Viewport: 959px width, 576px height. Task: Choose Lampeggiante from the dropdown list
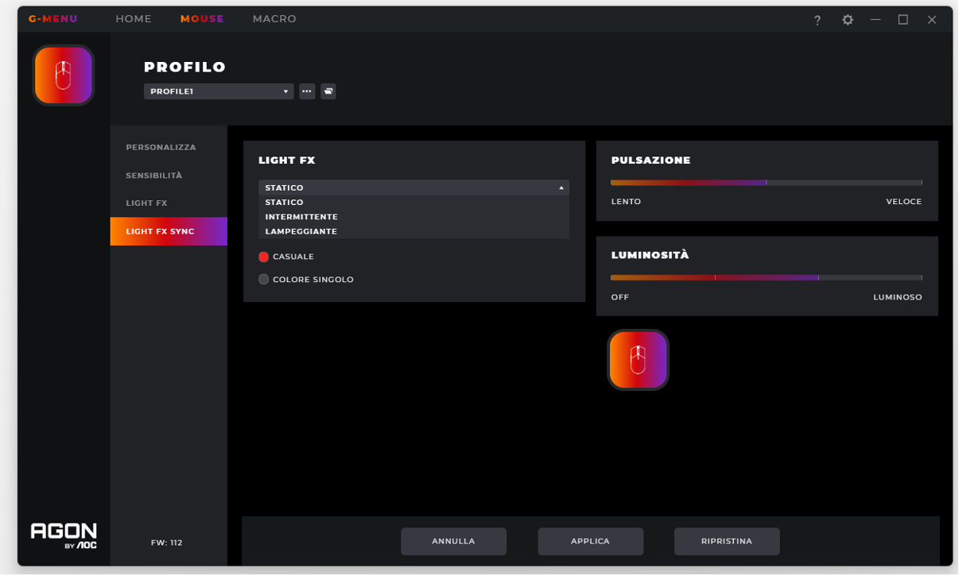(413, 231)
